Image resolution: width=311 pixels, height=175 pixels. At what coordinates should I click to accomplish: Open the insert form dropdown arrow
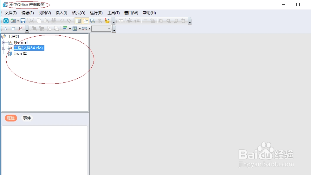pyautogui.click(x=18, y=21)
